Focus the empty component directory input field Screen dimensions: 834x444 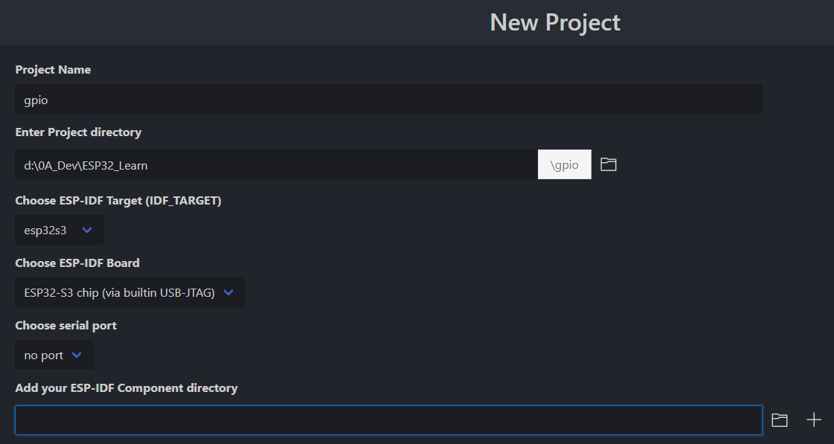point(388,420)
